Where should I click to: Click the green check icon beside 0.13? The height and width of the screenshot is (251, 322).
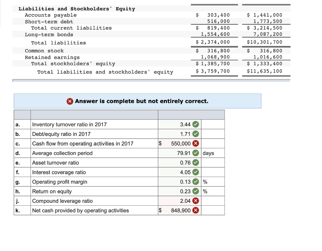[196, 182]
